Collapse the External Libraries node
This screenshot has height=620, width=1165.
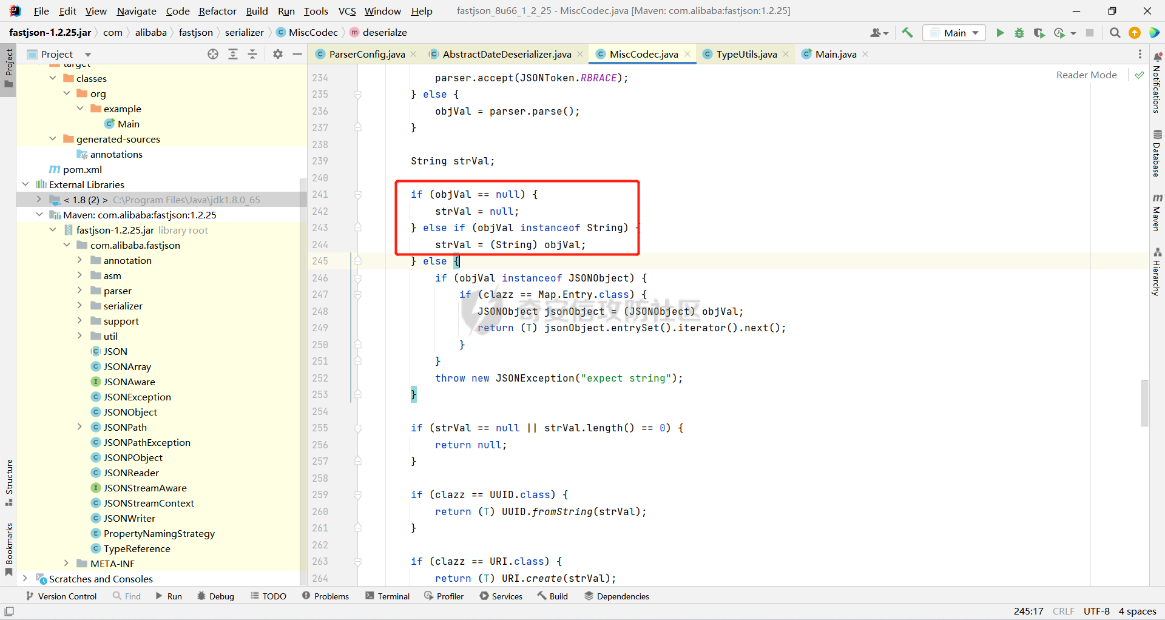coord(25,184)
